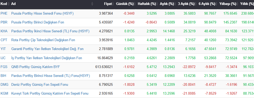
Task: Select price value 5.435587
Action: click(106, 22)
